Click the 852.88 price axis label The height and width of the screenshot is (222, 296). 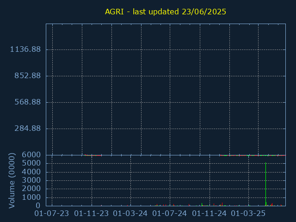pyautogui.click(x=28, y=76)
